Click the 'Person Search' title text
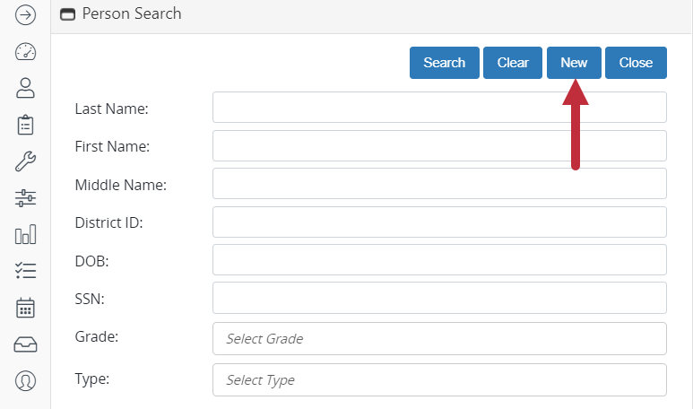This screenshot has width=693, height=409. [x=132, y=13]
